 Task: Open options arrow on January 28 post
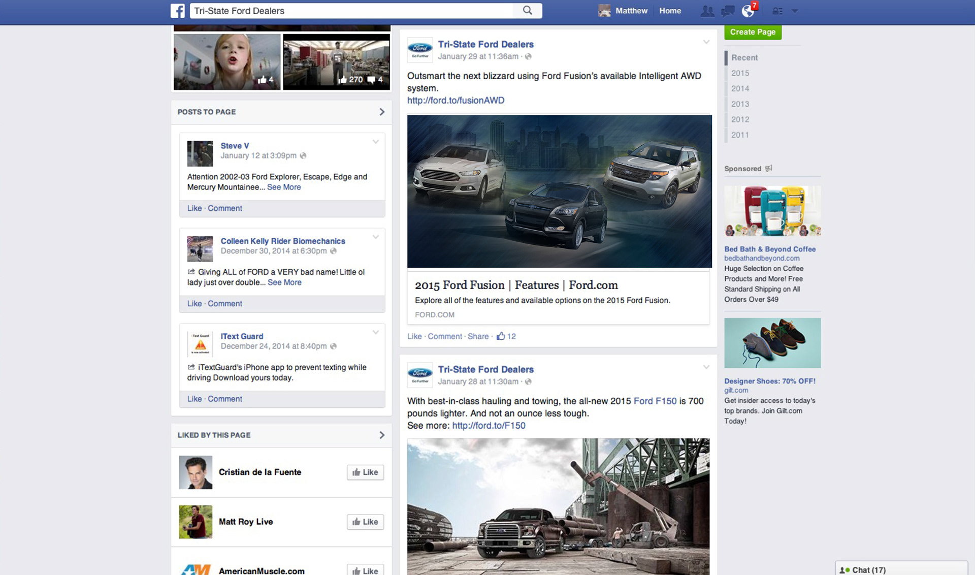[706, 367]
